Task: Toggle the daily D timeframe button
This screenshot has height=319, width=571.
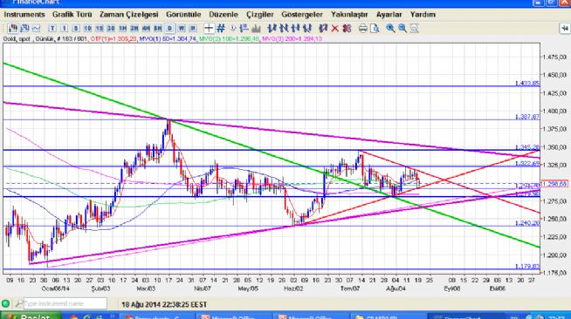Action: pyautogui.click(x=169, y=28)
